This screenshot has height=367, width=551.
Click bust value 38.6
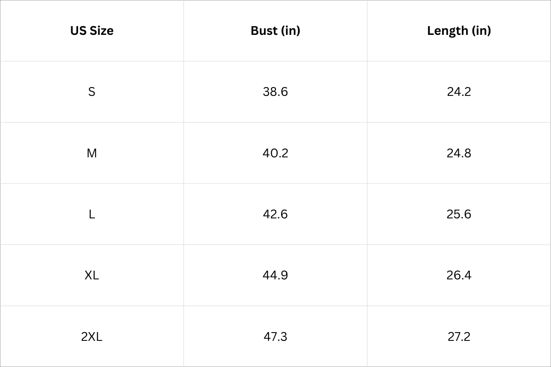click(x=275, y=92)
